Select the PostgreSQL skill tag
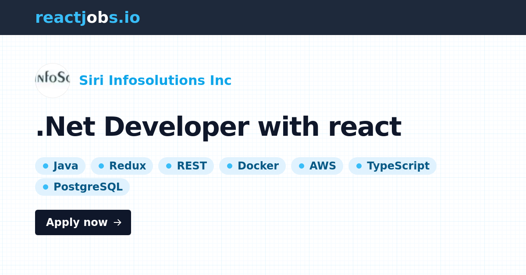The width and height of the screenshot is (526, 275). tap(82, 187)
